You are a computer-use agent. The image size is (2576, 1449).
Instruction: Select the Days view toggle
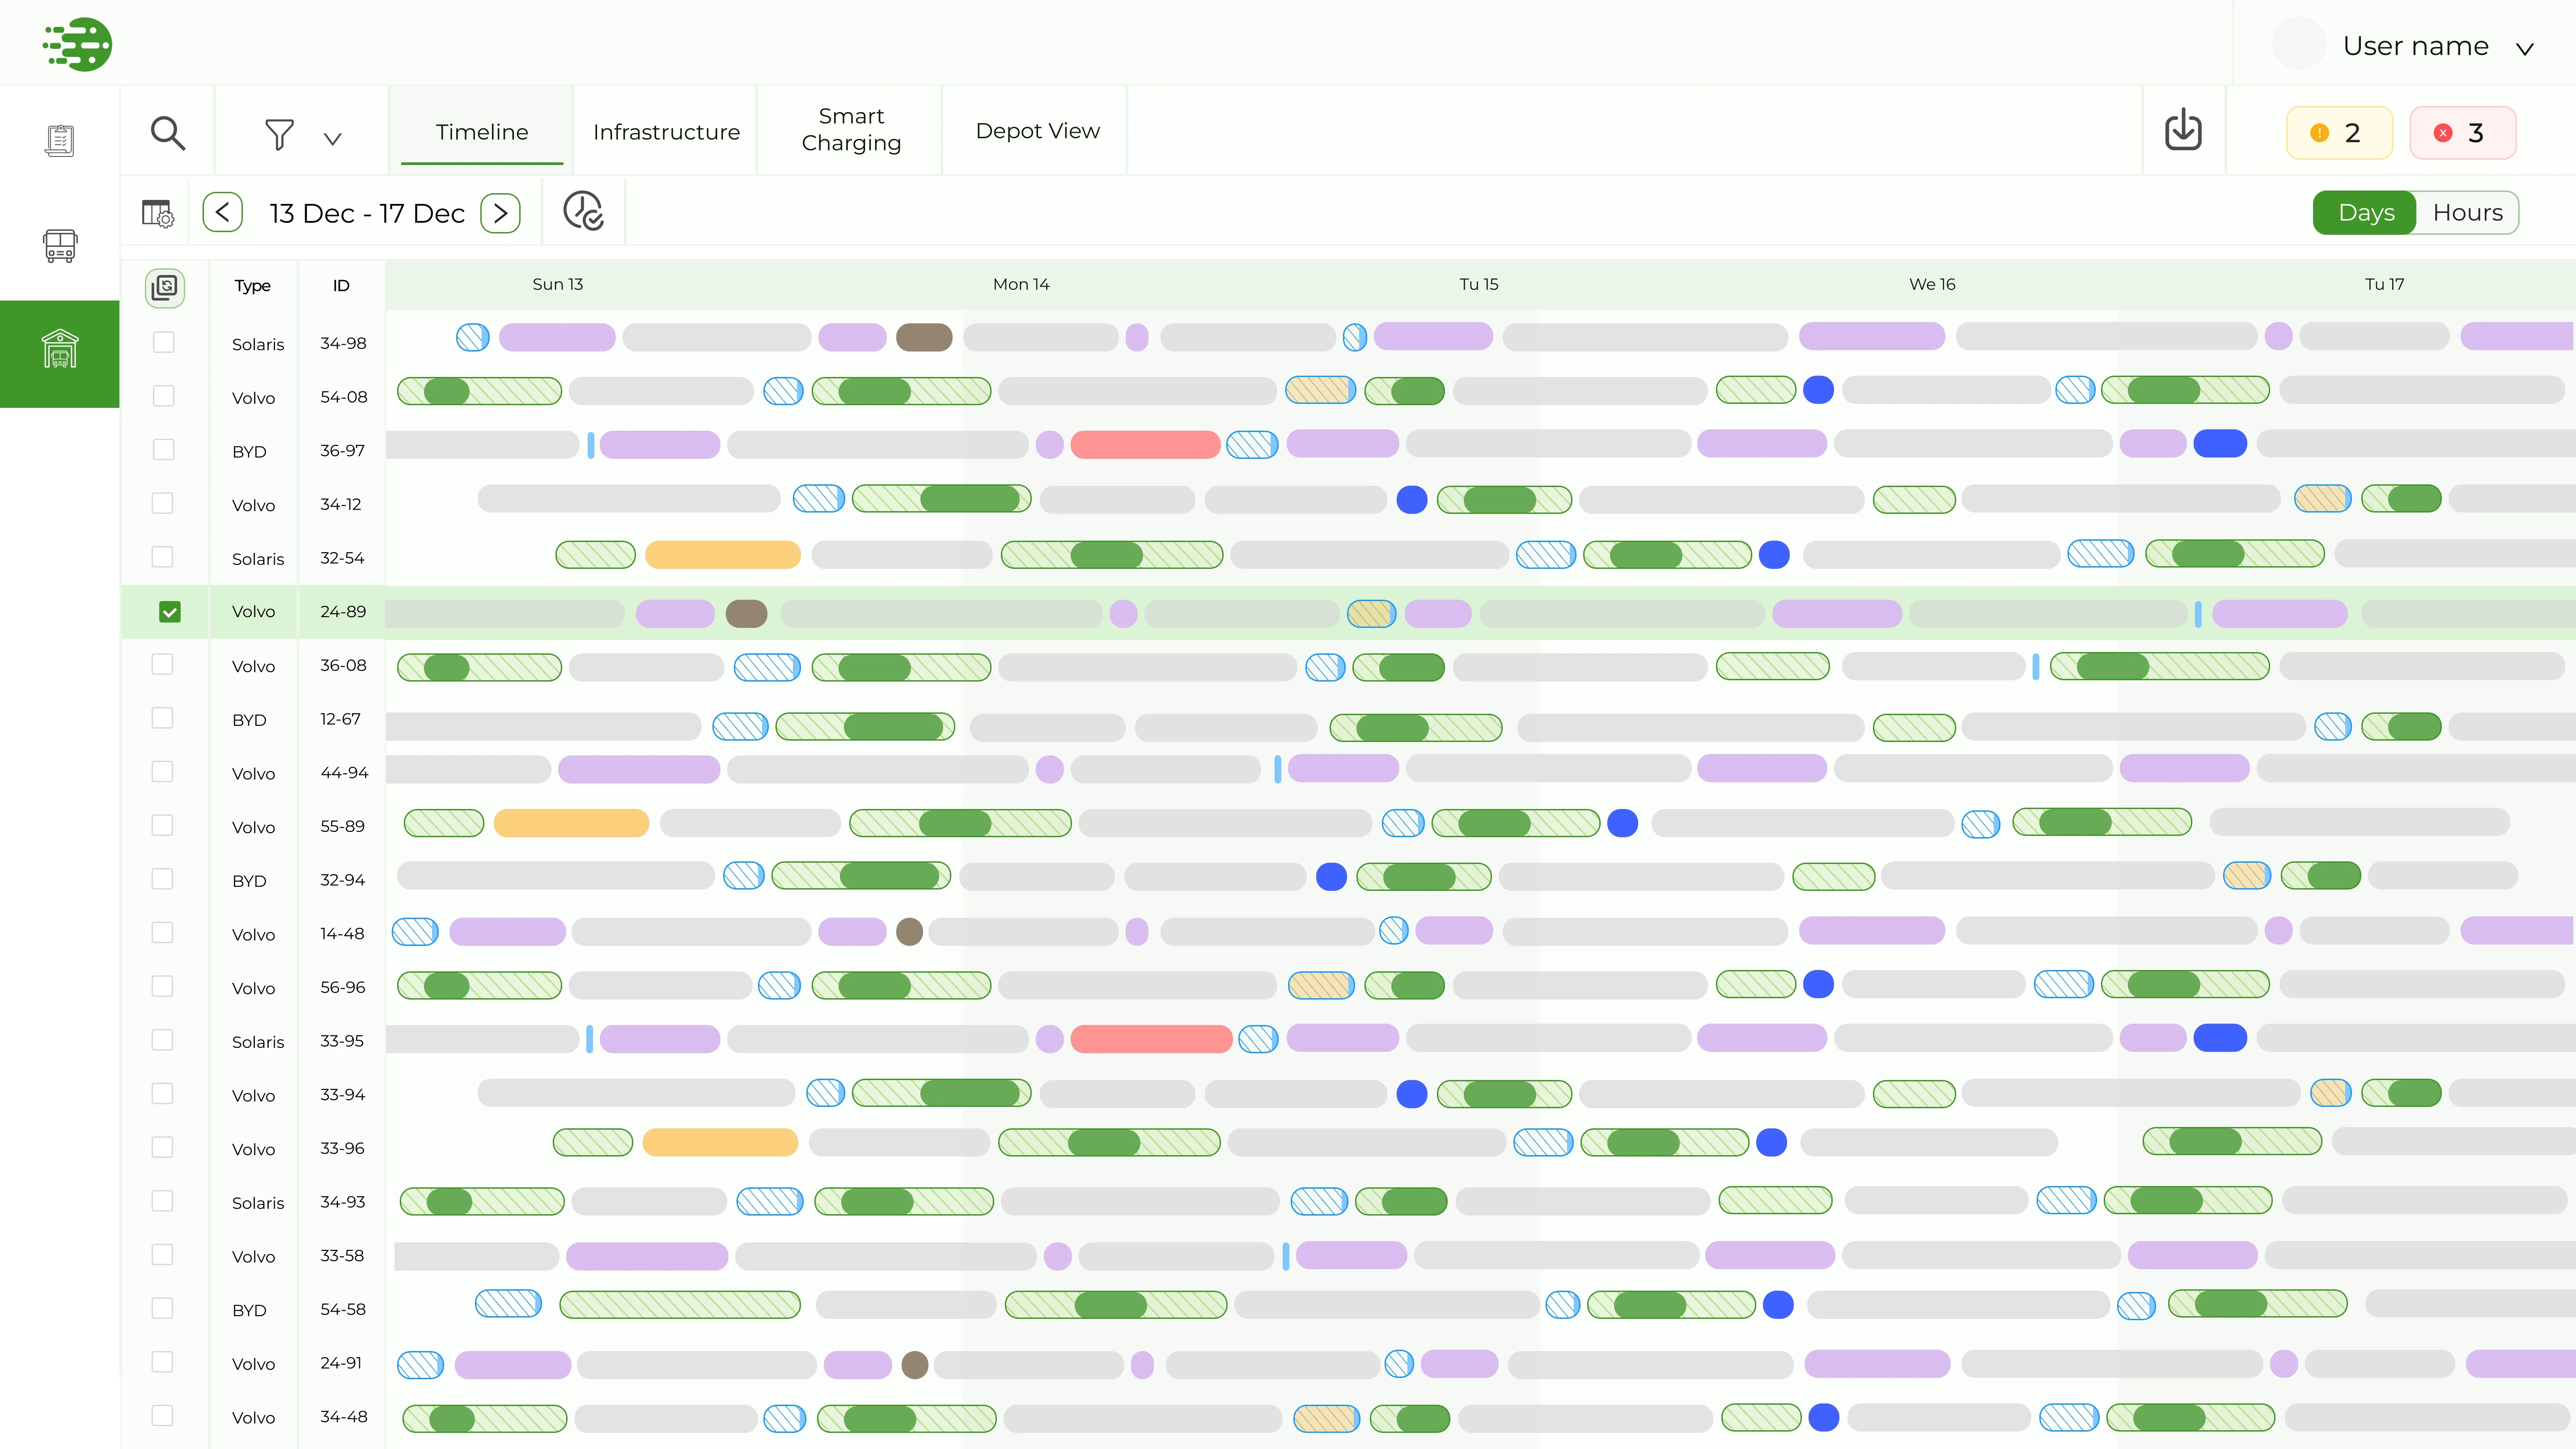click(2365, 213)
